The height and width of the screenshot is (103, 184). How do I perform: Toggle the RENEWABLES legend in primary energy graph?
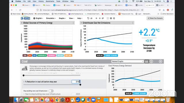pyautogui.click(x=42, y=56)
